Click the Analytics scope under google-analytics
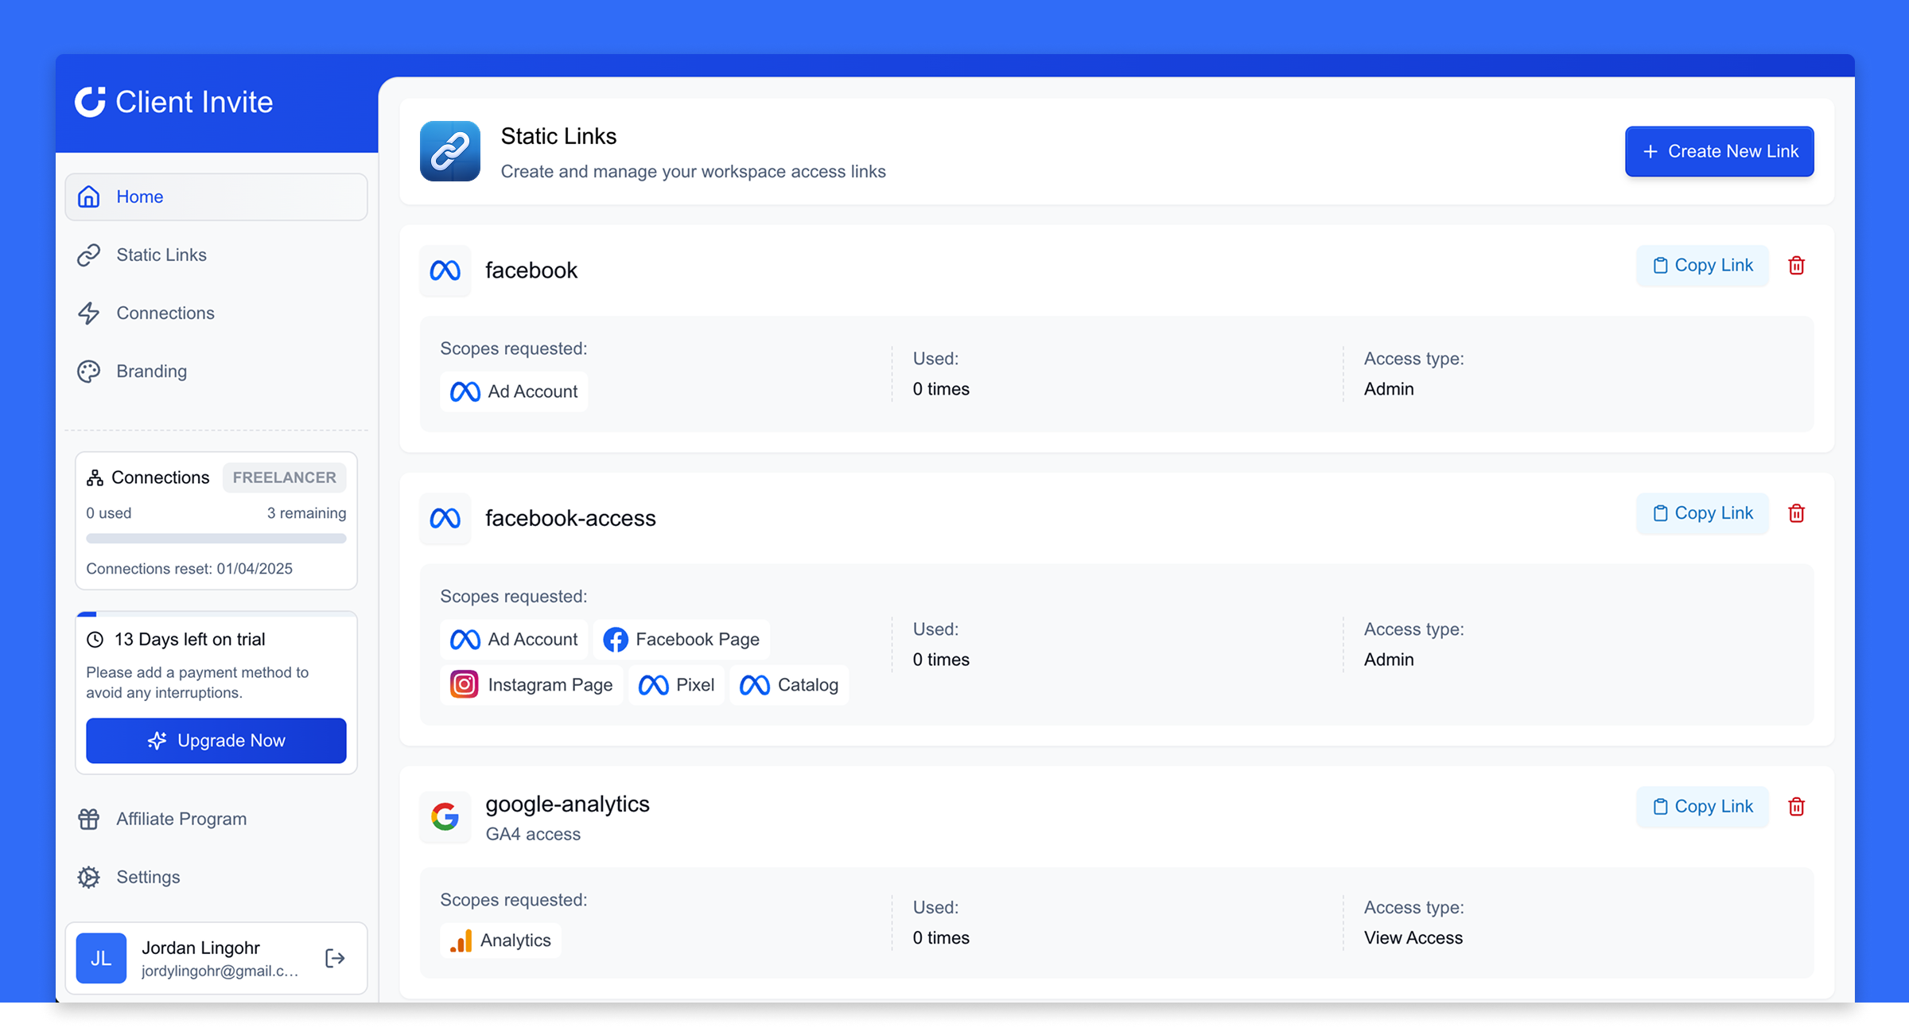 pyautogui.click(x=500, y=940)
